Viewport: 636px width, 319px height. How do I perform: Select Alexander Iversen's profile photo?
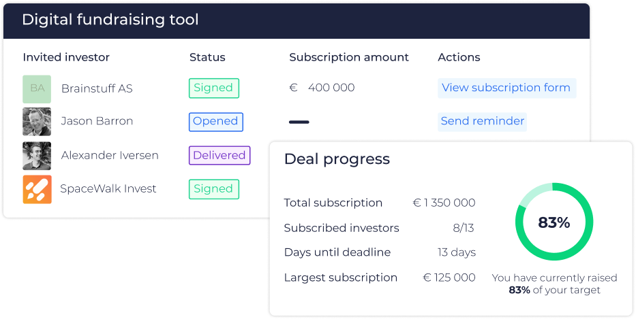pos(37,156)
